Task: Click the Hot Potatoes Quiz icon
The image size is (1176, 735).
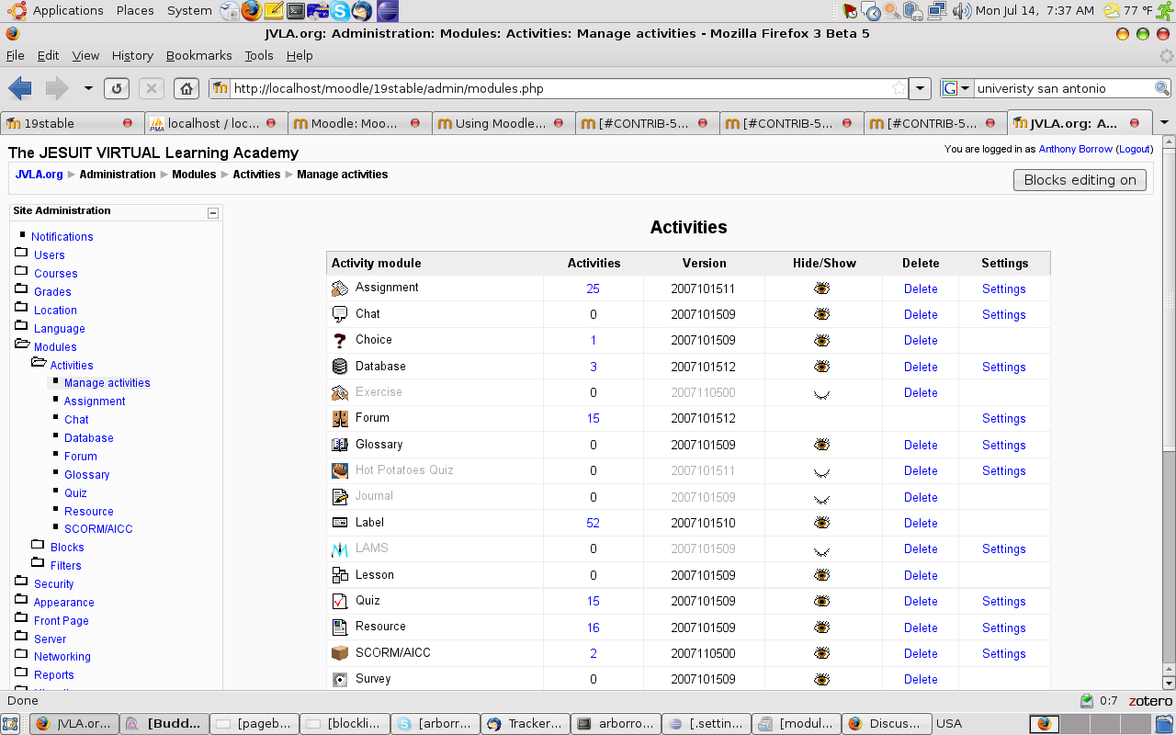Action: tap(340, 470)
